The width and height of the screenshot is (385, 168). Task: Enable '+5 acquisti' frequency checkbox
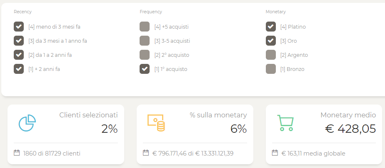145,27
